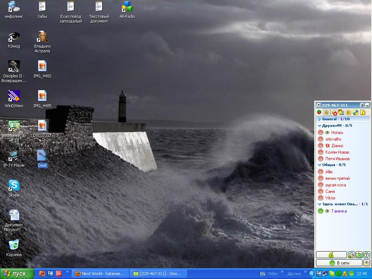Viewport: 372px width, 279px height.
Task: Select the инфолинк desktop icon
Action: click(x=14, y=10)
